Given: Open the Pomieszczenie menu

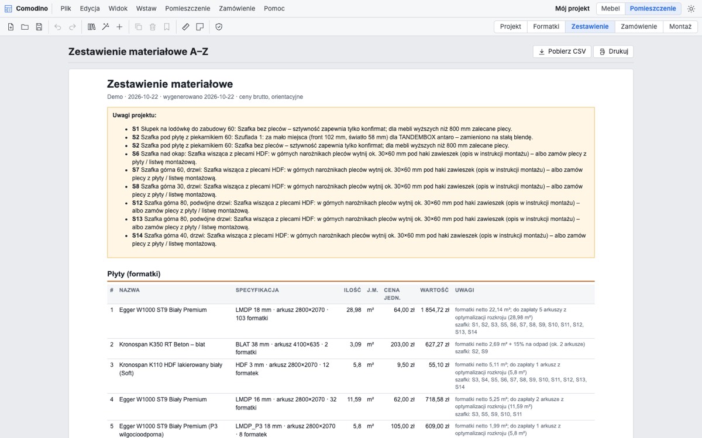Looking at the screenshot, I should 188,9.
